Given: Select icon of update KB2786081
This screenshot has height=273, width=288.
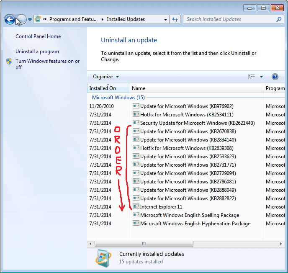Looking at the screenshot, I should click(136, 181).
